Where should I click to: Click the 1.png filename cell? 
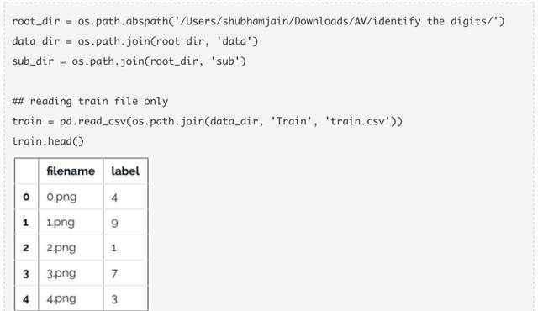(x=71, y=223)
